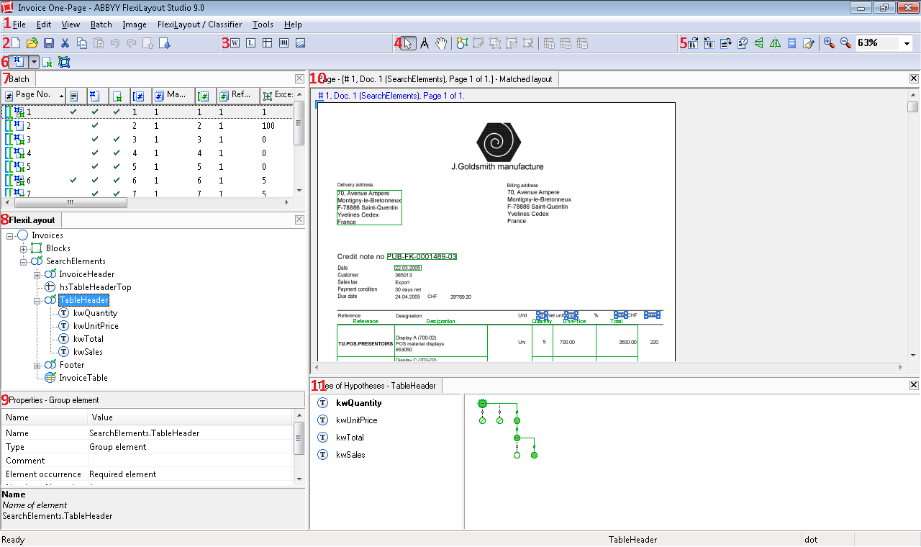This screenshot has height=547, width=921.
Task: Select the barcode block tool
Action: click(283, 43)
